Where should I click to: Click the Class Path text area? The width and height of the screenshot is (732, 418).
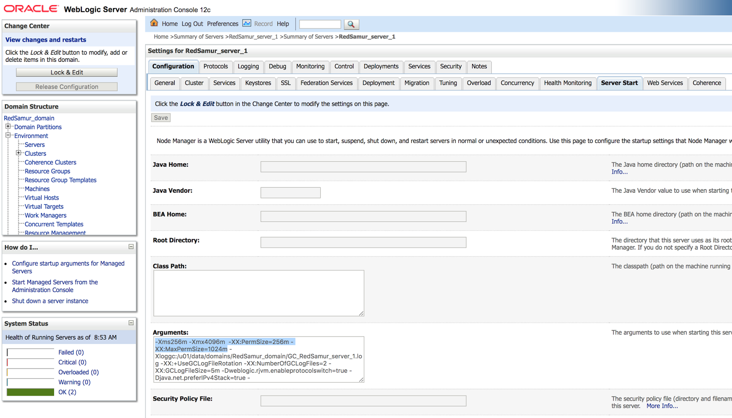click(x=258, y=293)
